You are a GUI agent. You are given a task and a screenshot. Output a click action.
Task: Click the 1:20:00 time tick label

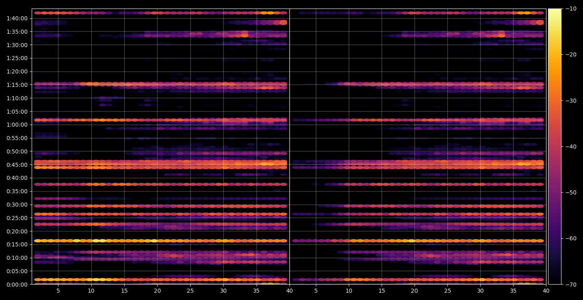click(x=17, y=71)
